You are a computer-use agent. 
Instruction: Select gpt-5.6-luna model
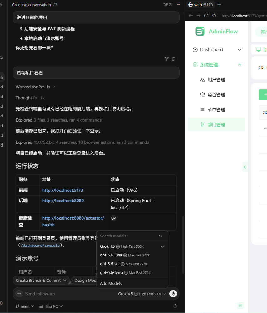(x=132, y=255)
